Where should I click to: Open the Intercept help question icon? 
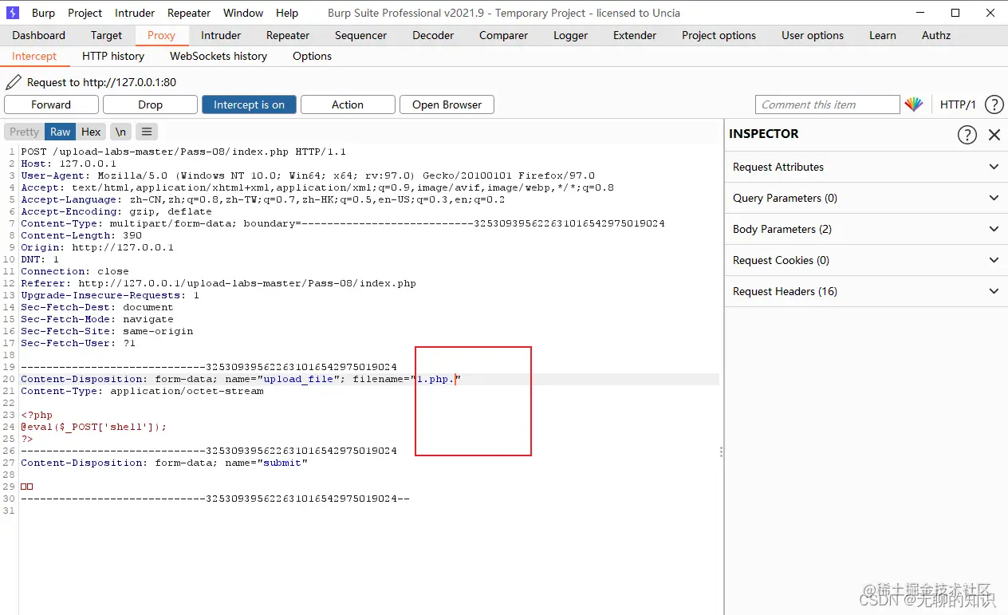click(x=994, y=104)
